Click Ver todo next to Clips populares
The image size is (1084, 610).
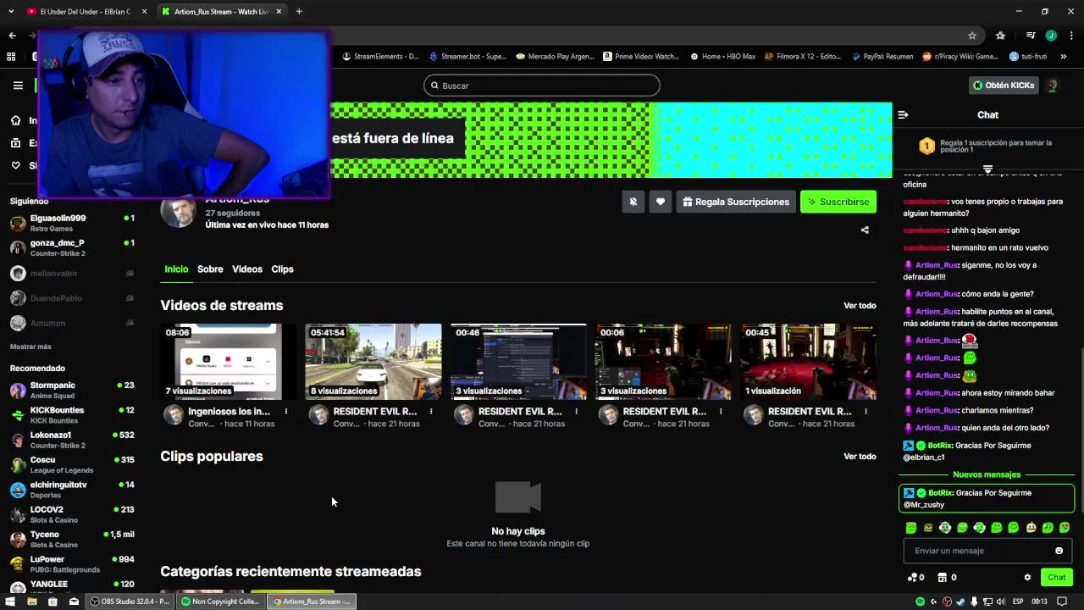click(860, 457)
